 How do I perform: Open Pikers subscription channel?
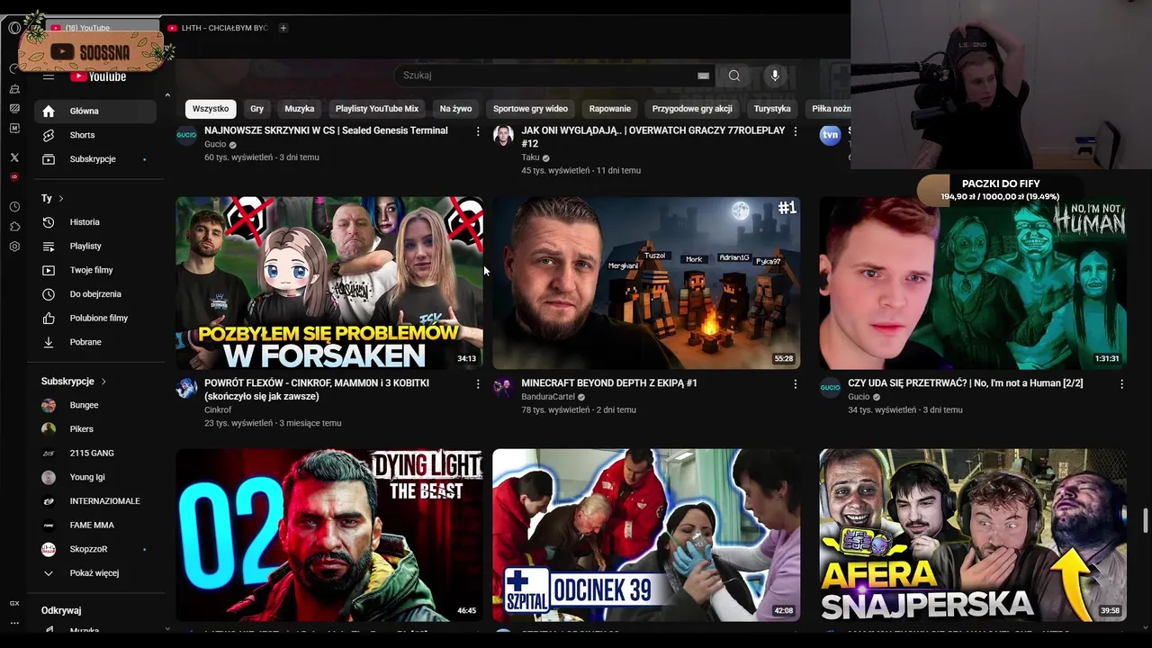[x=95, y=429]
